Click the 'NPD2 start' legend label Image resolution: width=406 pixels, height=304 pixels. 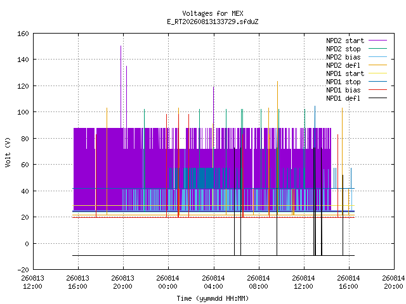(345, 41)
